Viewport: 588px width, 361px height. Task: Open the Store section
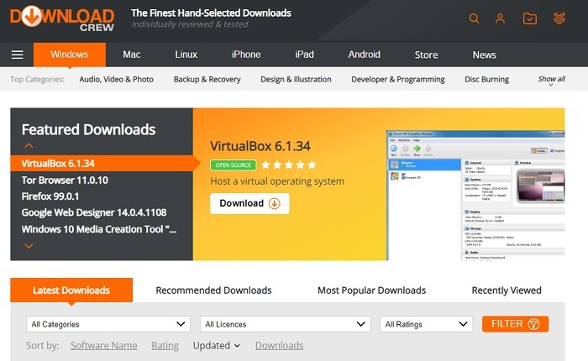tap(427, 55)
